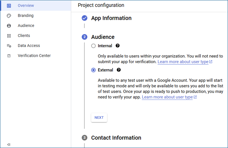Click the step 2 Audience number badge
Screen dimensions: 228x148
coord(84,37)
